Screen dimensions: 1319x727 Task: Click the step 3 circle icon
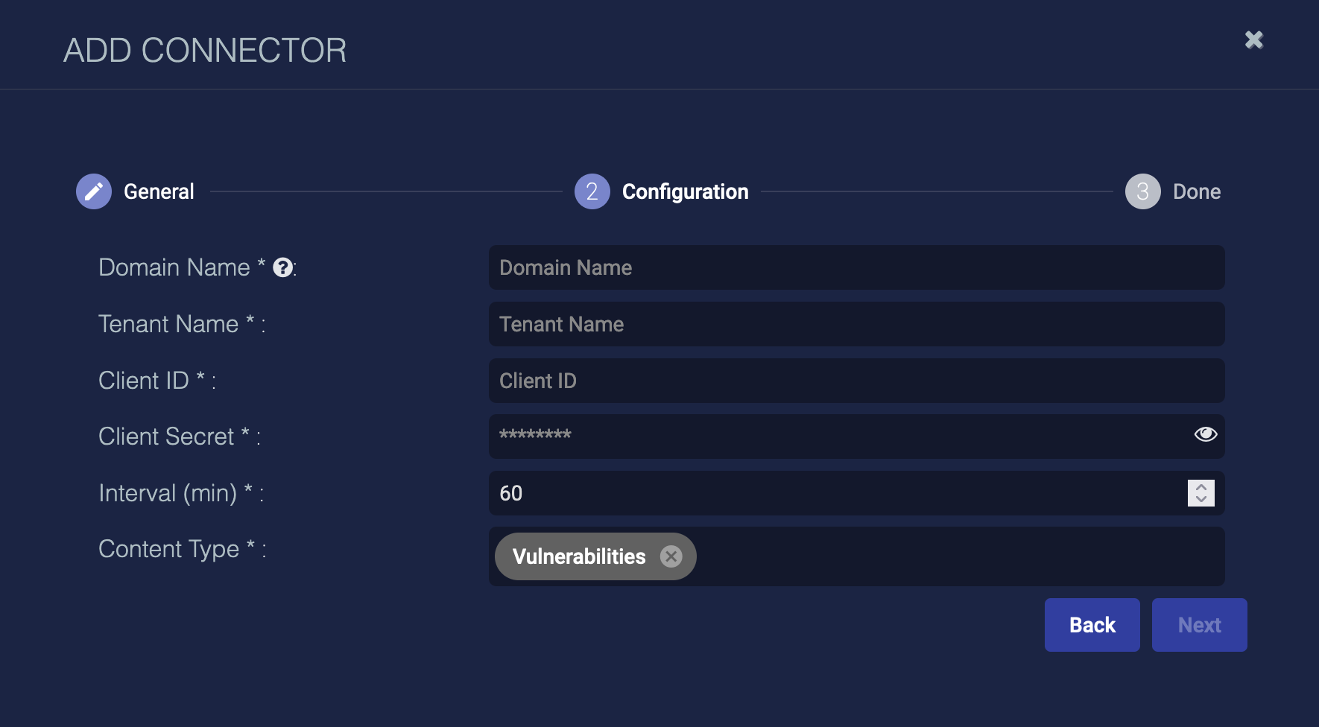click(x=1142, y=191)
